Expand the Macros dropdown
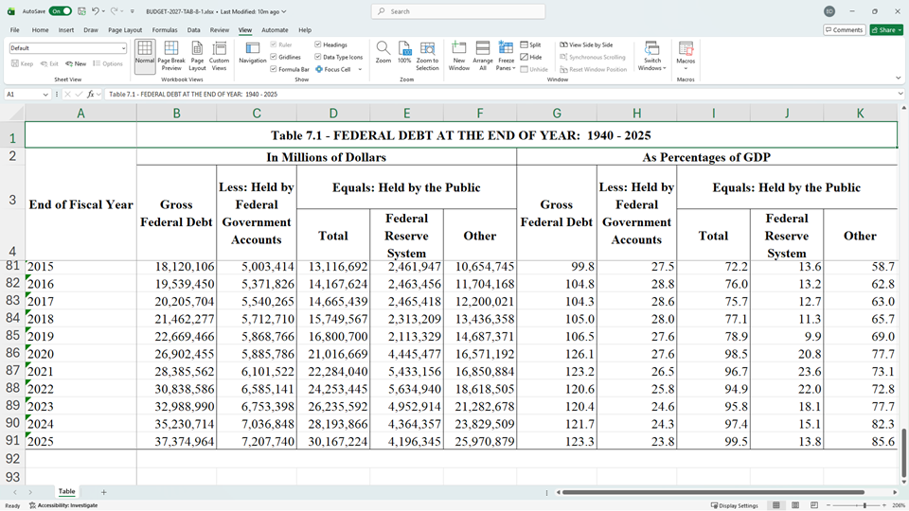 click(x=686, y=68)
